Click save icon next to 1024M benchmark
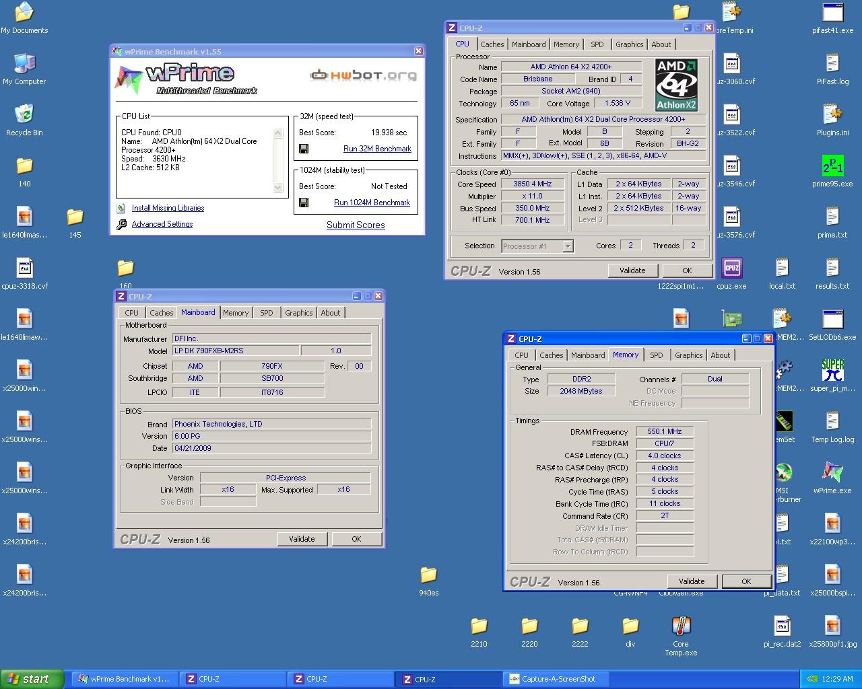The height and width of the screenshot is (689, 862). (304, 203)
